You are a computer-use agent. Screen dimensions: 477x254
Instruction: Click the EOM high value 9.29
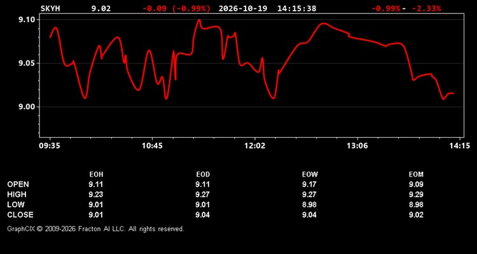tap(416, 194)
